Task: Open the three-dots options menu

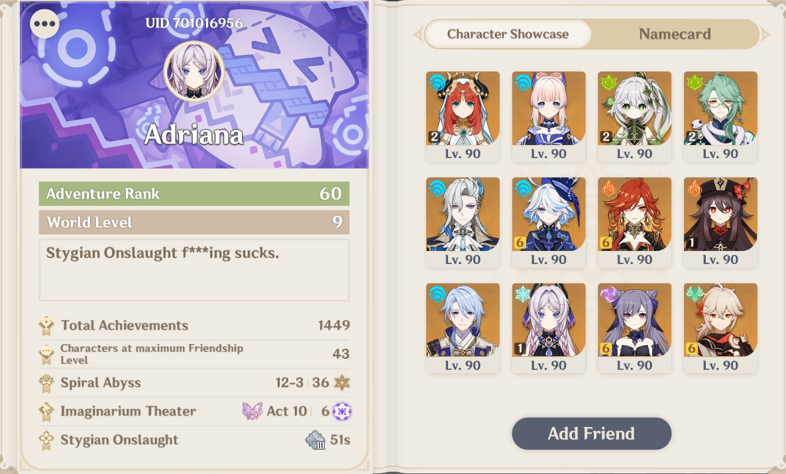Action: point(44,24)
